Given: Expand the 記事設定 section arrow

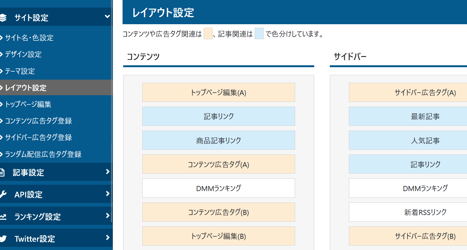Looking at the screenshot, I should click(107, 172).
